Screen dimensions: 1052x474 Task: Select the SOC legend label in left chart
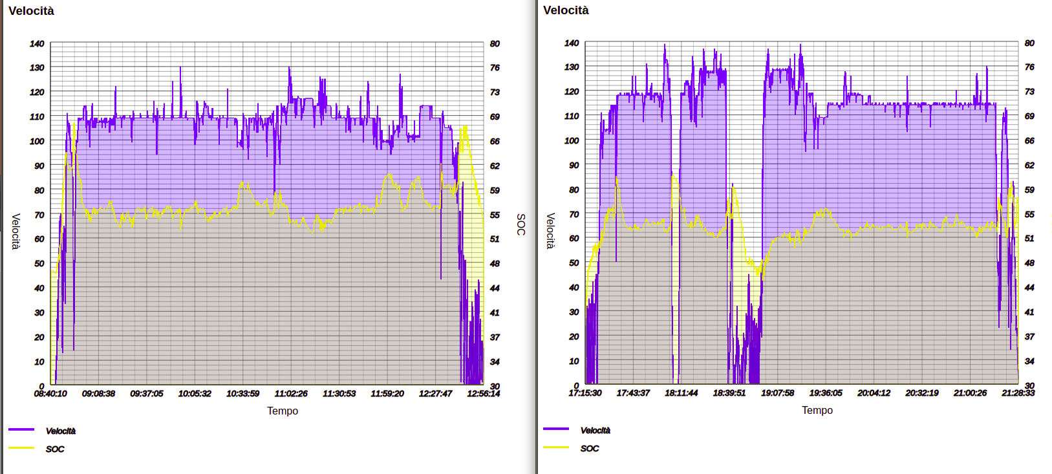(x=55, y=449)
